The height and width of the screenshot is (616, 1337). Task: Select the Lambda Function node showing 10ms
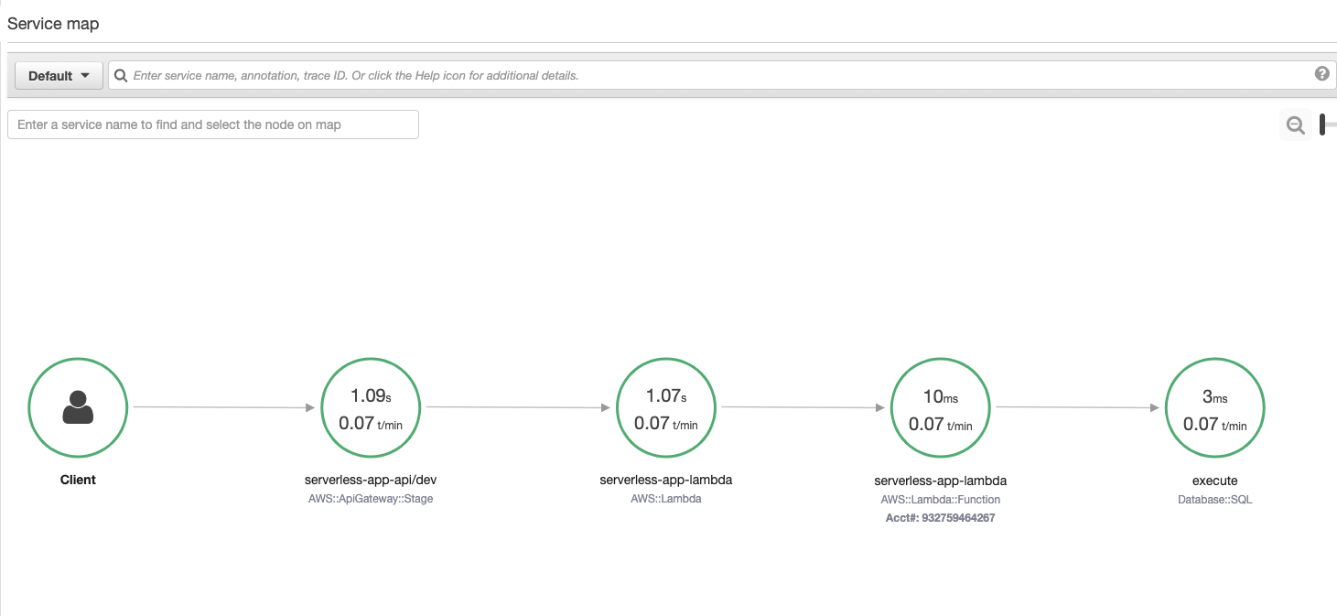[940, 407]
